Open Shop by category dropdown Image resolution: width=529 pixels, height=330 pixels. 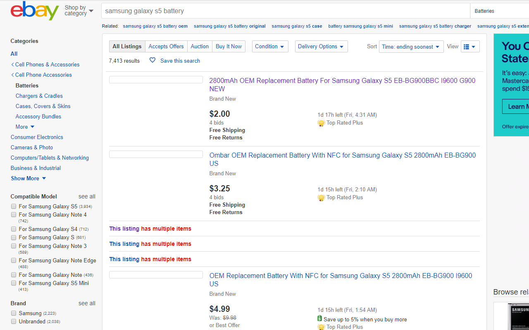pyautogui.click(x=79, y=10)
